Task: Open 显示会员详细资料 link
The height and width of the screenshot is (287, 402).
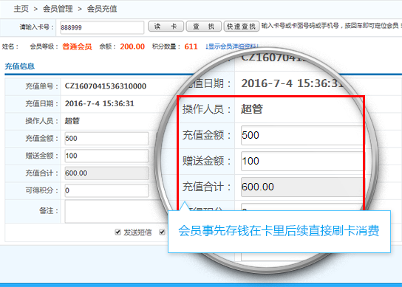Action: (x=231, y=46)
